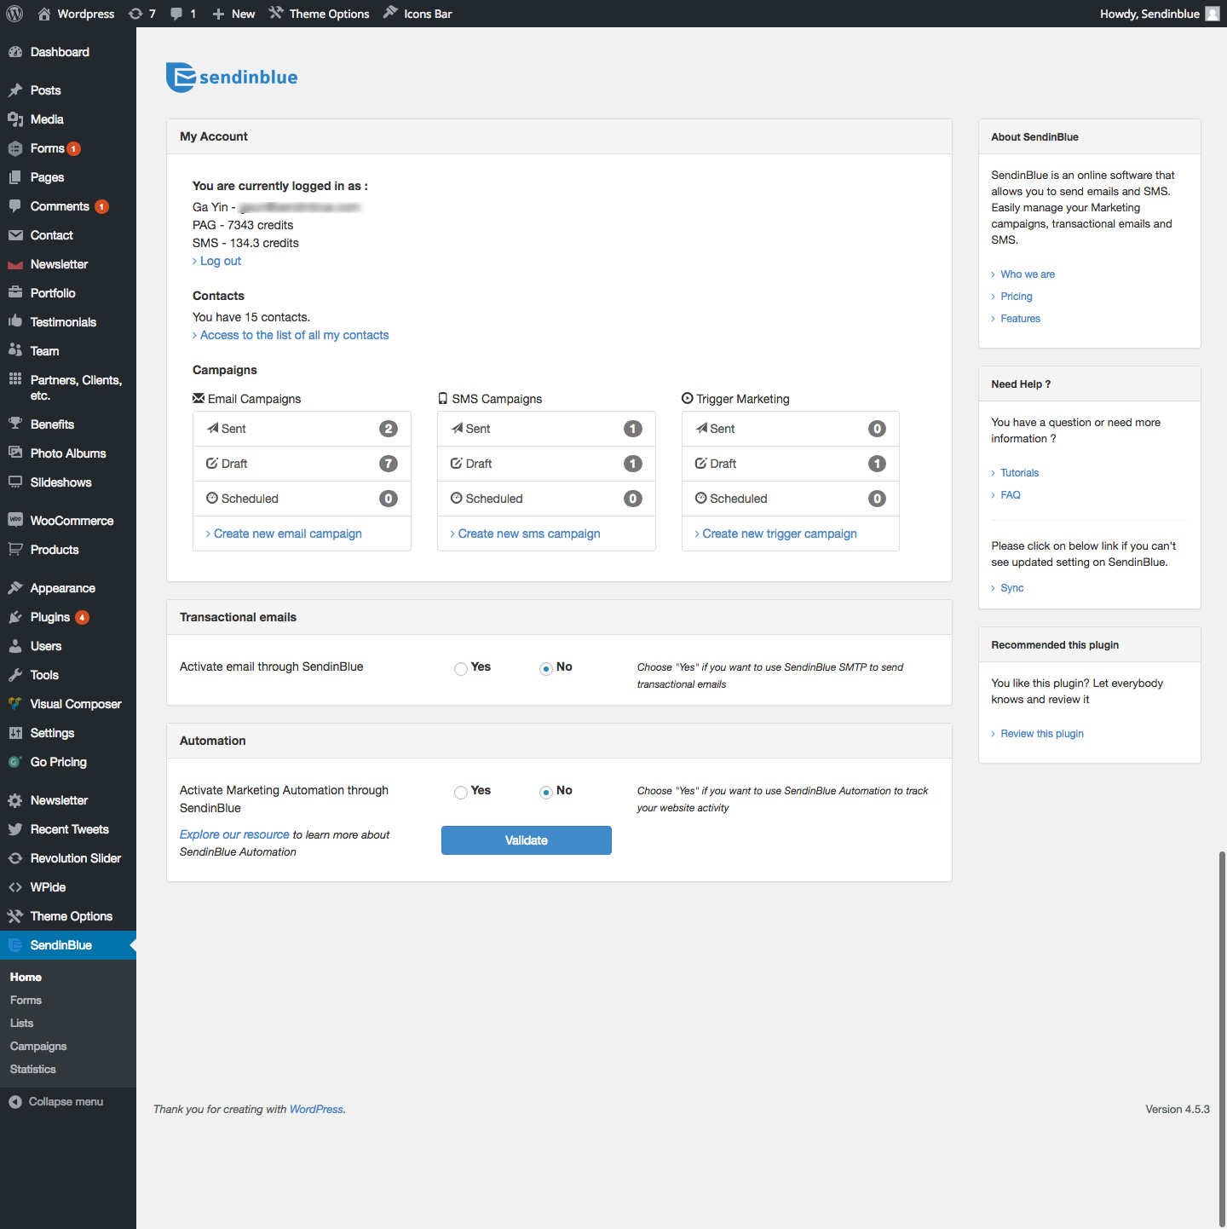Click the Portfolio briefcase icon
Viewport: 1227px width, 1229px height.
click(15, 293)
